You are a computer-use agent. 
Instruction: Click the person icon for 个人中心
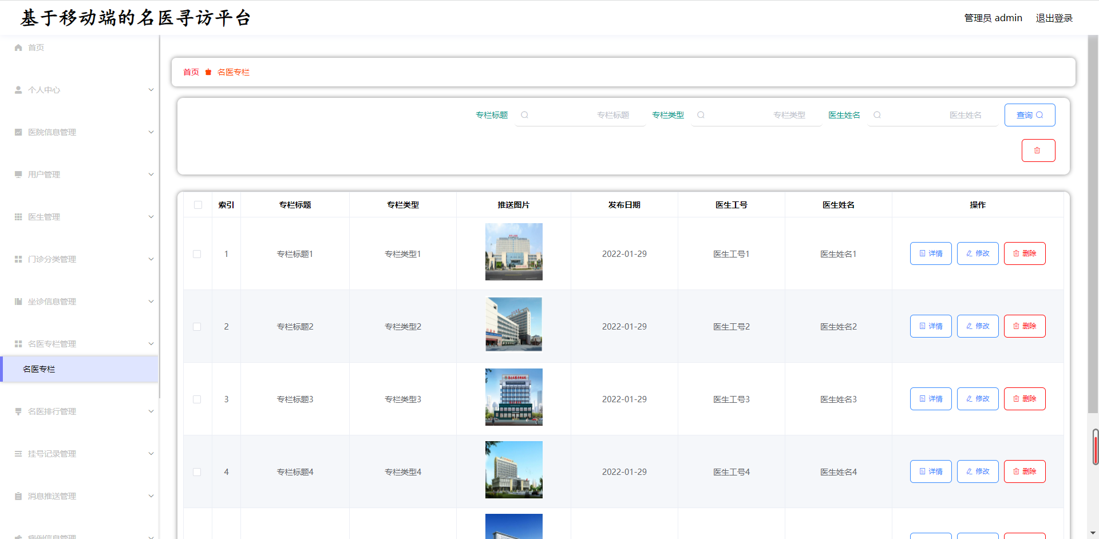18,90
